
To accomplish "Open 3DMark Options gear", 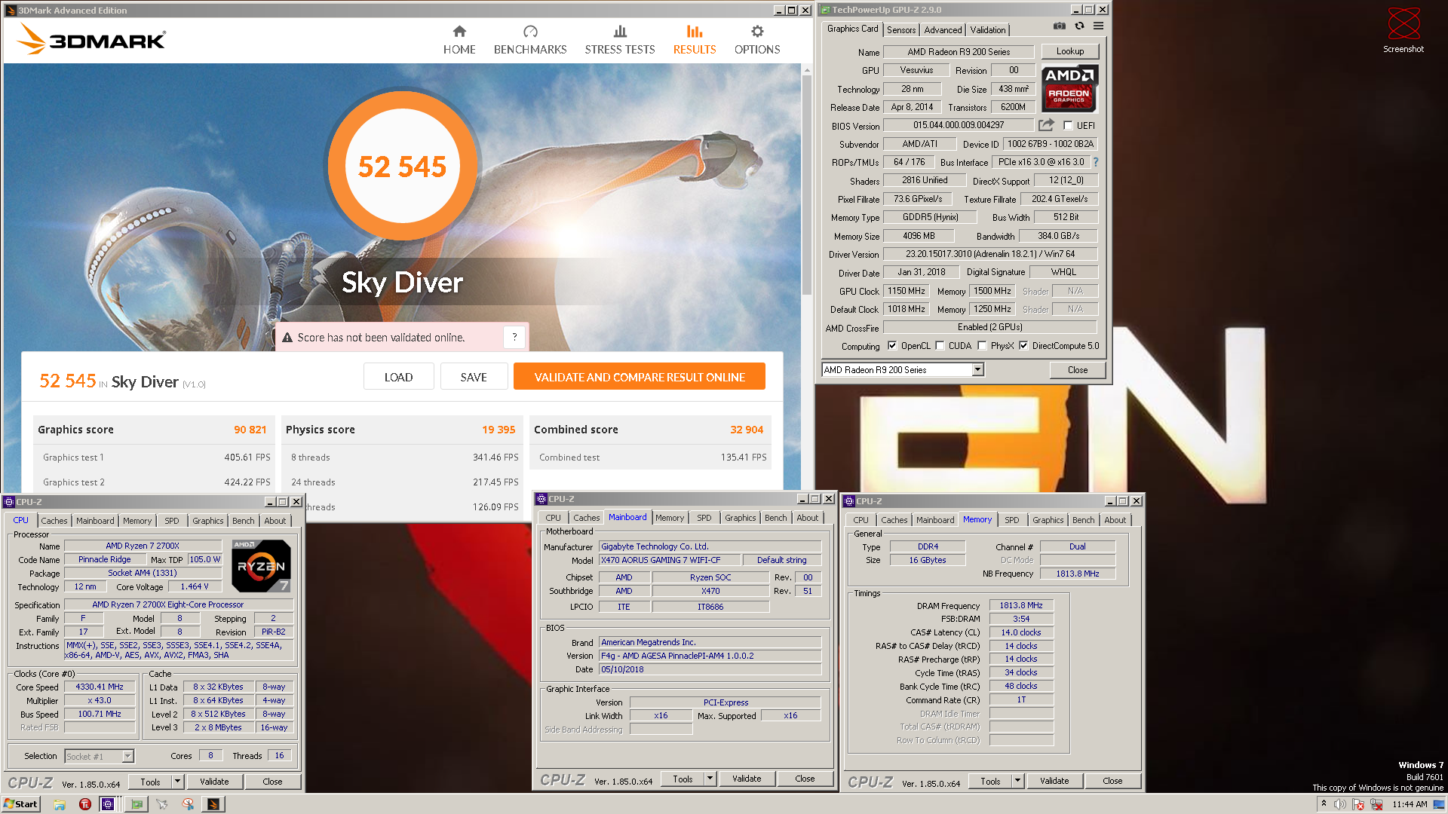I will pyautogui.click(x=757, y=32).
